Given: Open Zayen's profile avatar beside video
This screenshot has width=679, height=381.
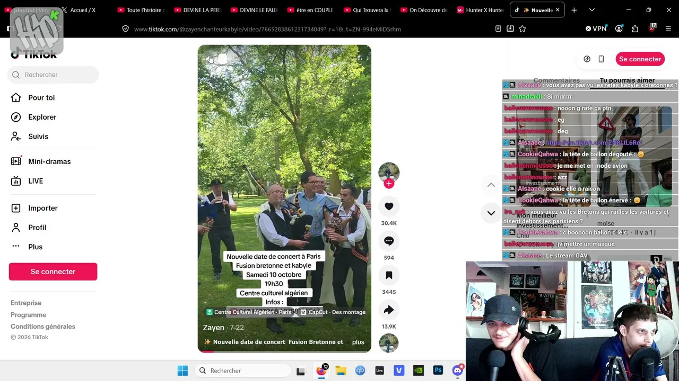Looking at the screenshot, I should tap(389, 173).
